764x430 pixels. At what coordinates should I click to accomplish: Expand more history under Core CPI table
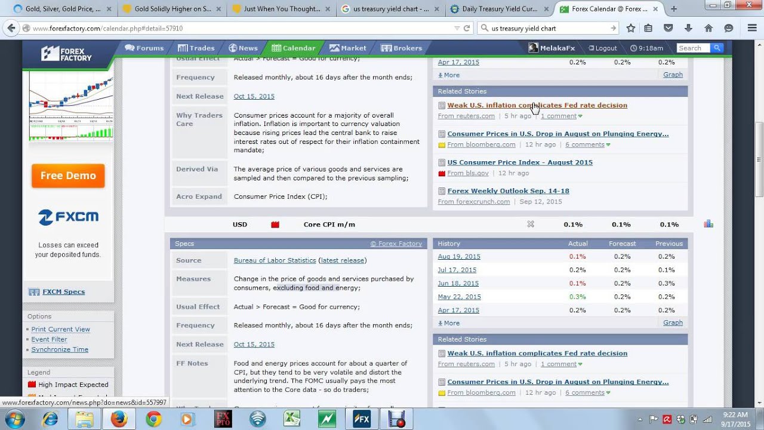[449, 322]
